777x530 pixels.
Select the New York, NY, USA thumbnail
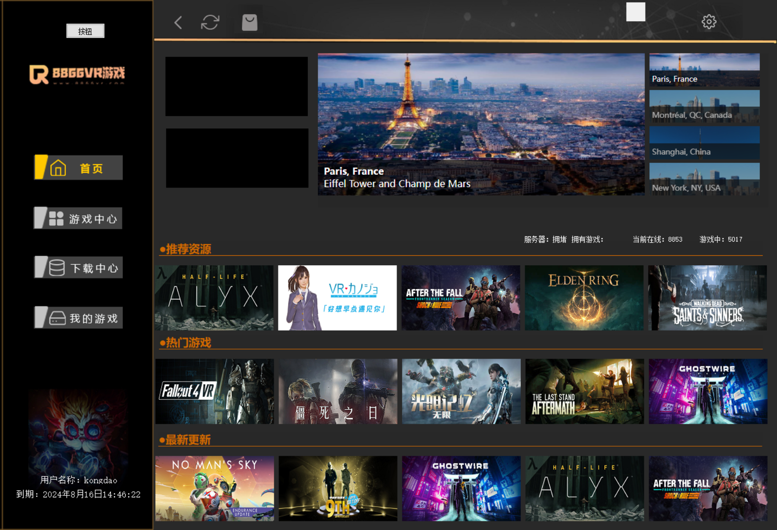(x=704, y=179)
